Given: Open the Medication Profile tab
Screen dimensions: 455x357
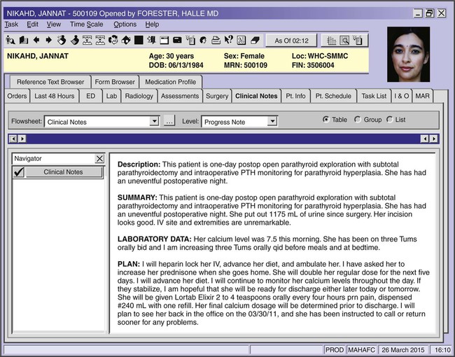Looking at the screenshot, I should [171, 82].
